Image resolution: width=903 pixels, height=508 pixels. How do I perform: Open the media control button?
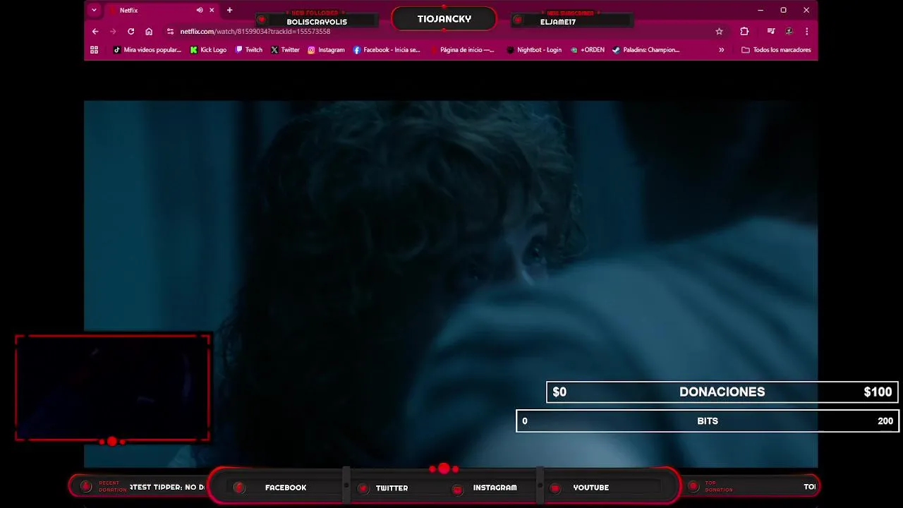(x=771, y=32)
